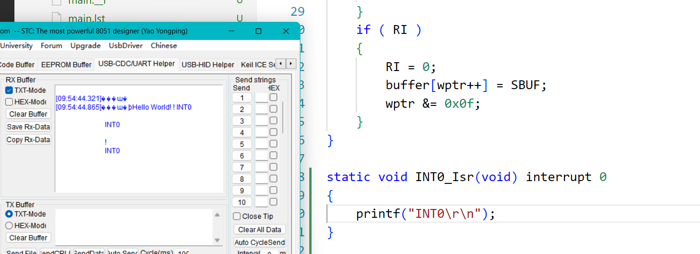Click the main.lst file icon in explorer

coord(56,19)
